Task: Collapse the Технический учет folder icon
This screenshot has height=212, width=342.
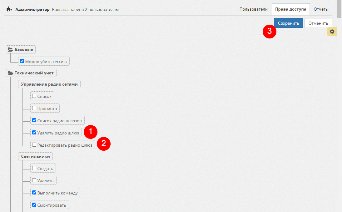Action: click(x=10, y=73)
